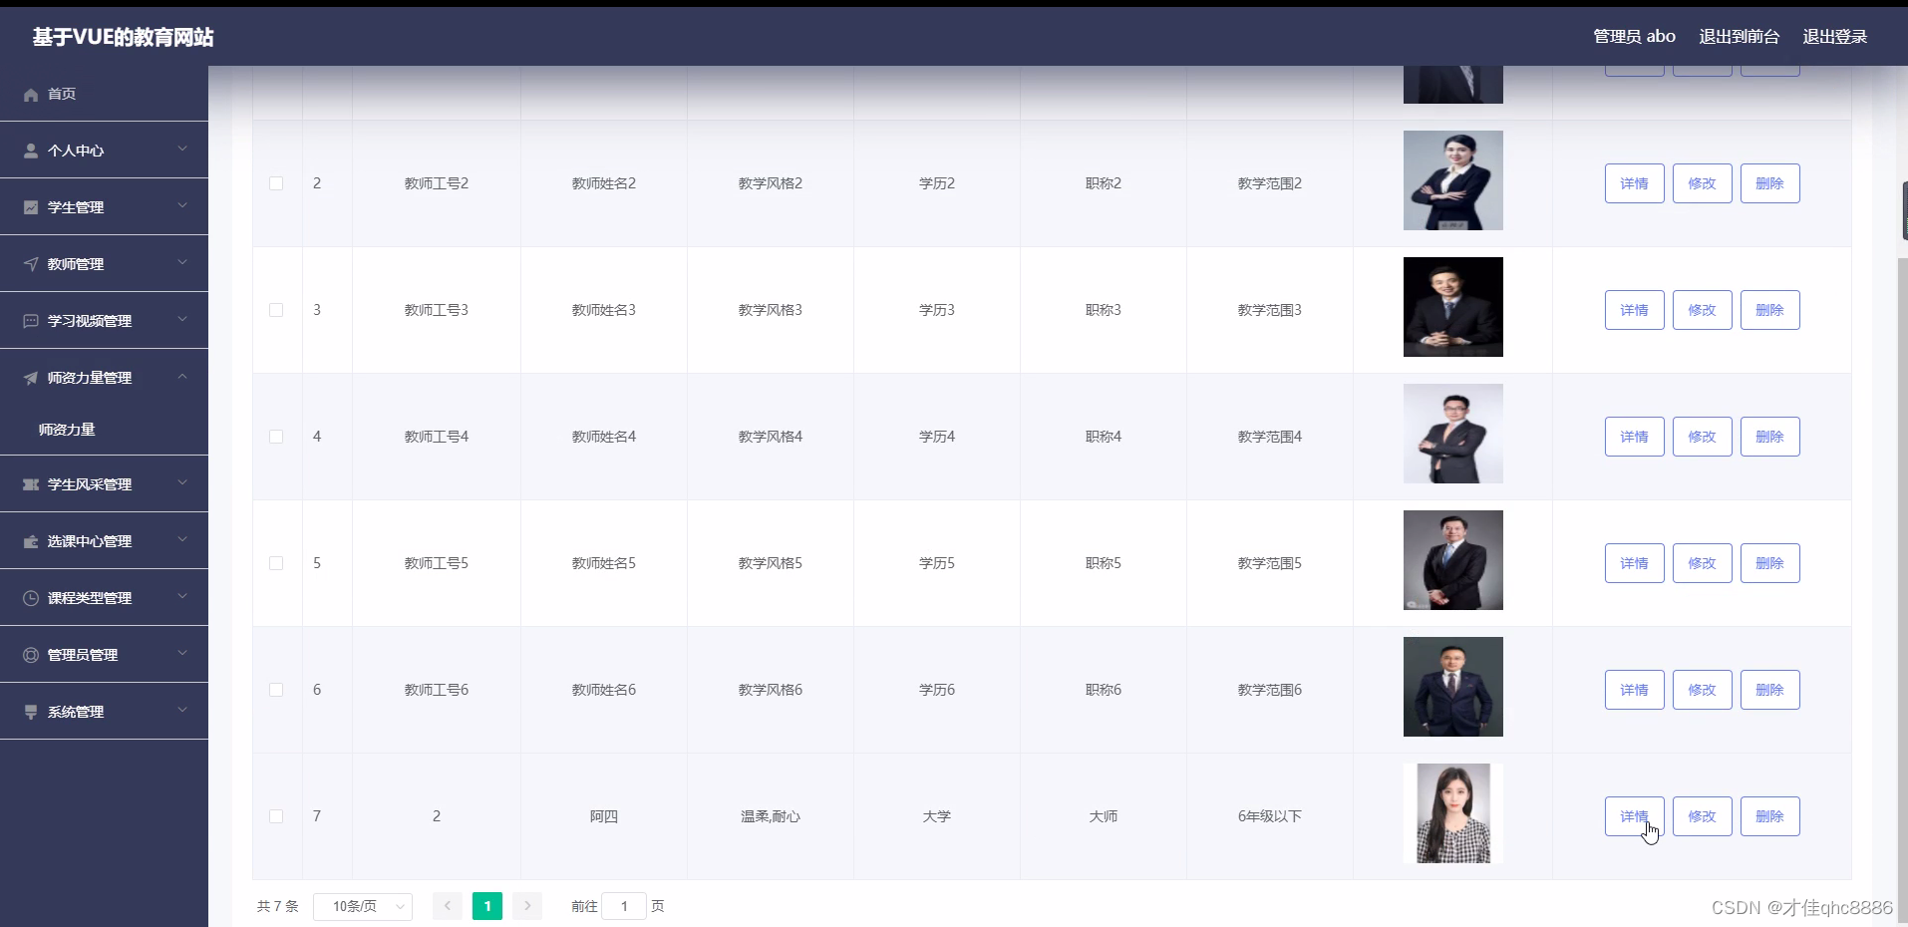Image resolution: width=1908 pixels, height=927 pixels.
Task: Open the 10条/页 page size dropdown
Action: pos(363,906)
